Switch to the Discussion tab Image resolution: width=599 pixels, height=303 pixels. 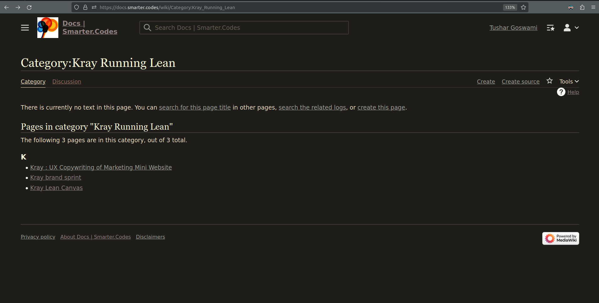66,81
